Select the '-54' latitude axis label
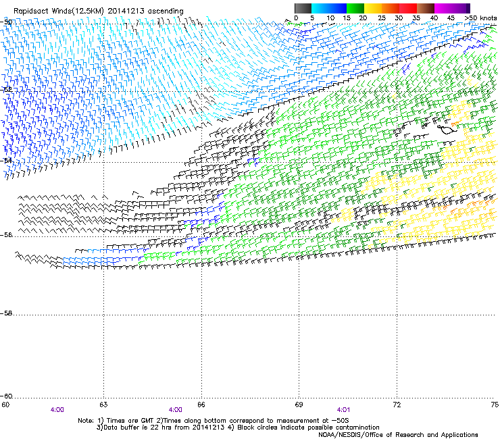Image resolution: width=500 pixels, height=439 pixels. tap(6, 160)
